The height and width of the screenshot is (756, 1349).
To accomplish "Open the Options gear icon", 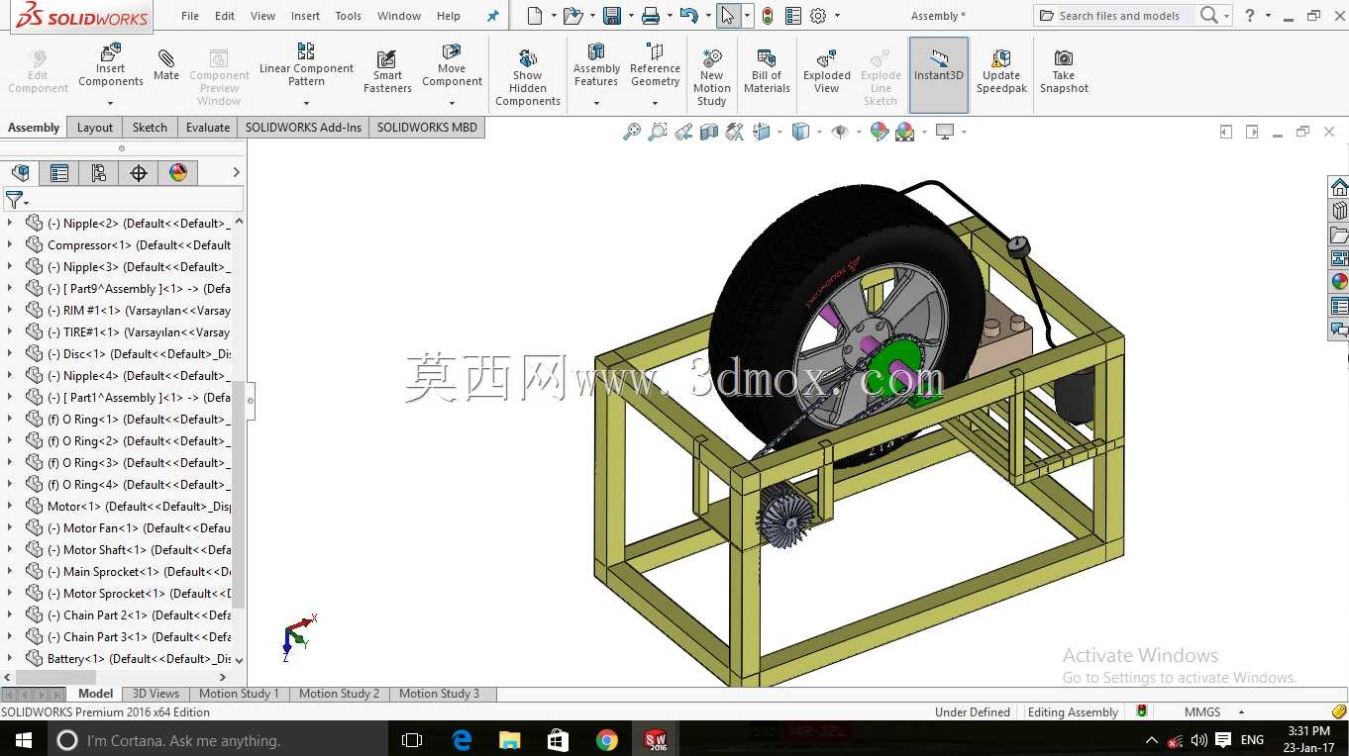I will (x=818, y=16).
